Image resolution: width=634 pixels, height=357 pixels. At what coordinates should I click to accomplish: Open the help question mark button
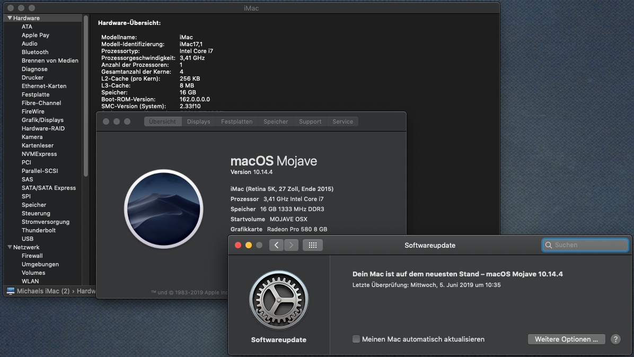(615, 339)
